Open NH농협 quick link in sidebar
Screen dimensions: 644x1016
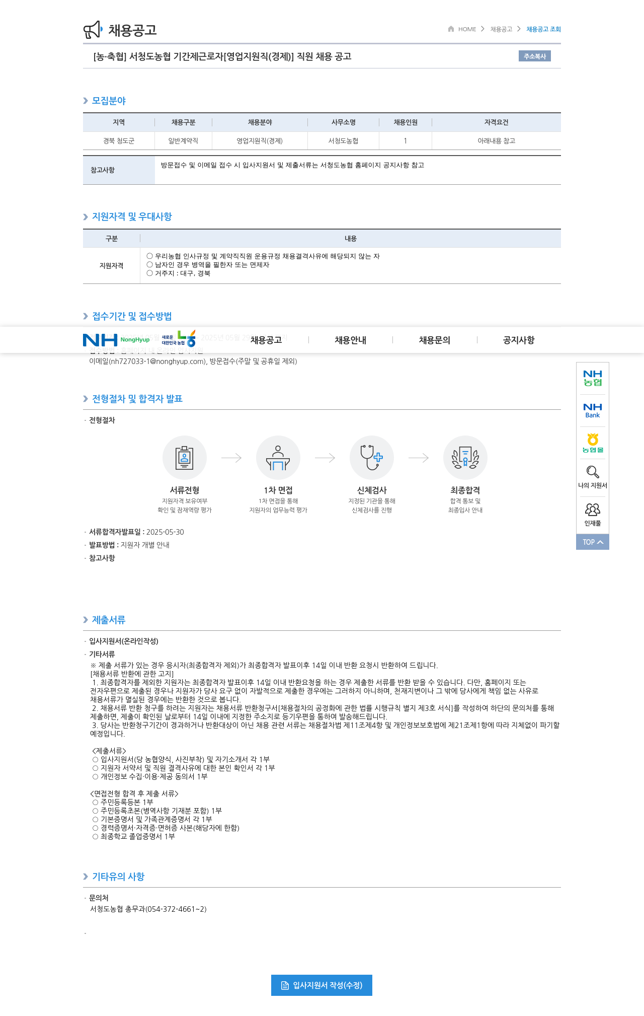click(593, 378)
